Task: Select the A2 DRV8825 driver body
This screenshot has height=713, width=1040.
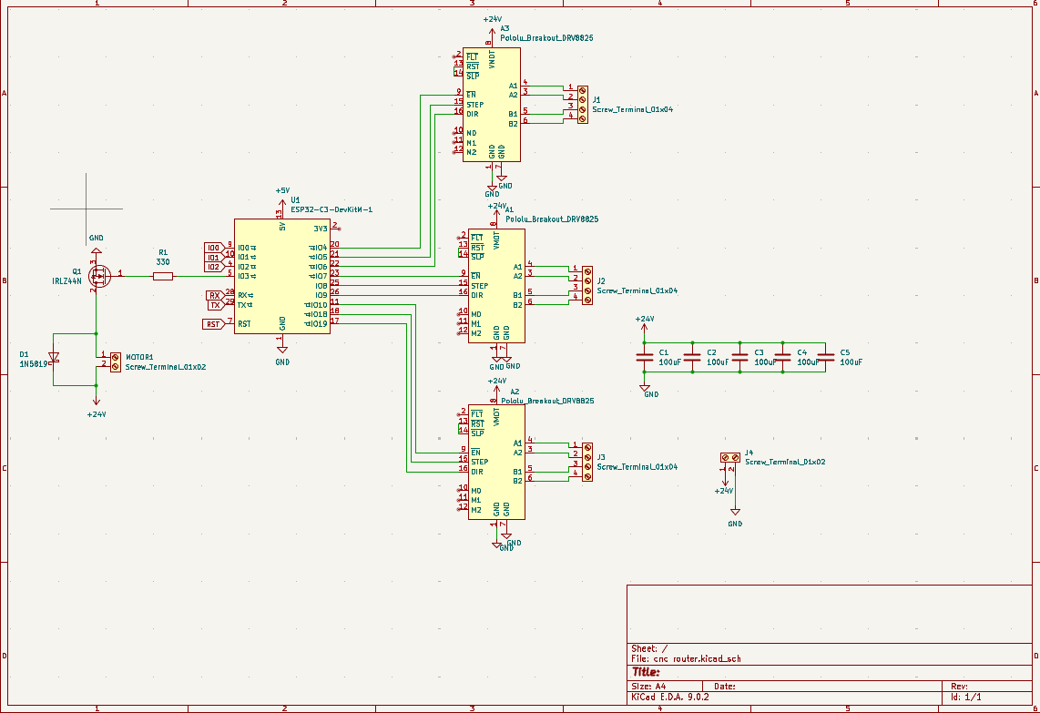Action: pyautogui.click(x=496, y=462)
